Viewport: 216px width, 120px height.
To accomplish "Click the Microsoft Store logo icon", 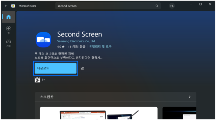I will coord(13,6).
